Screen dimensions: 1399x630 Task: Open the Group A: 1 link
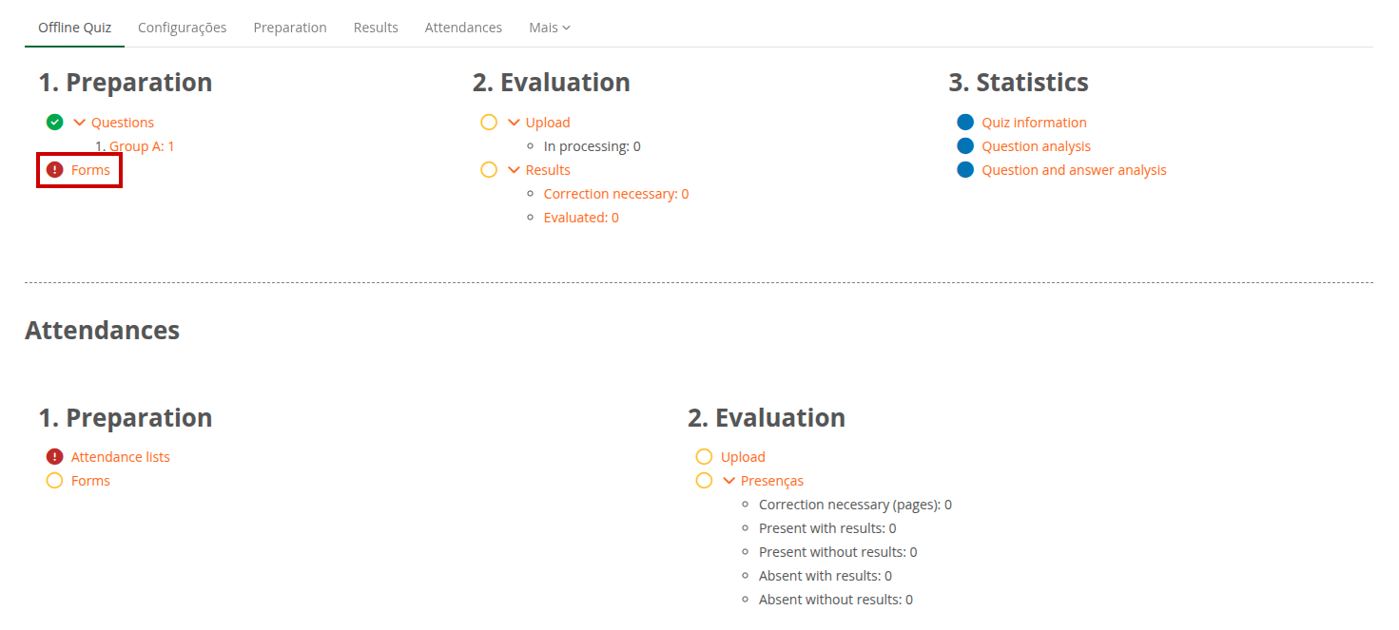click(x=142, y=146)
